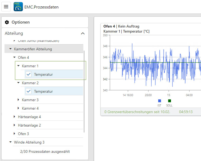Expand the Härteanlage 4 node
The width and height of the screenshot is (201, 161).
click(x=14, y=117)
